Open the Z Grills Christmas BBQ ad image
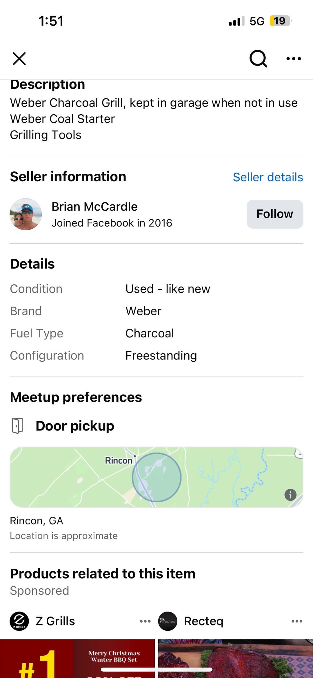This screenshot has height=678, width=313. pyautogui.click(x=77, y=659)
